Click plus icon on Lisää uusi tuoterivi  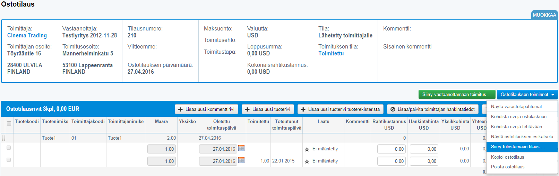247,109
